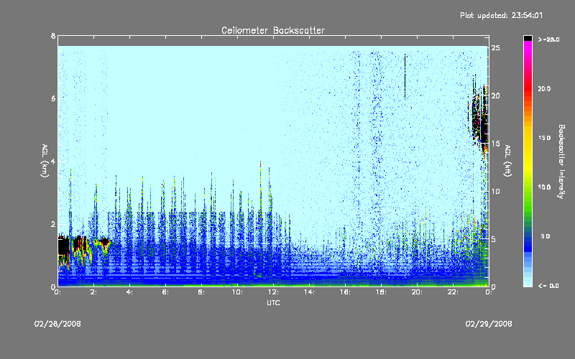Select the "18:" UTC hour tick label
Viewport: 575px width, 359px height.
(x=382, y=292)
